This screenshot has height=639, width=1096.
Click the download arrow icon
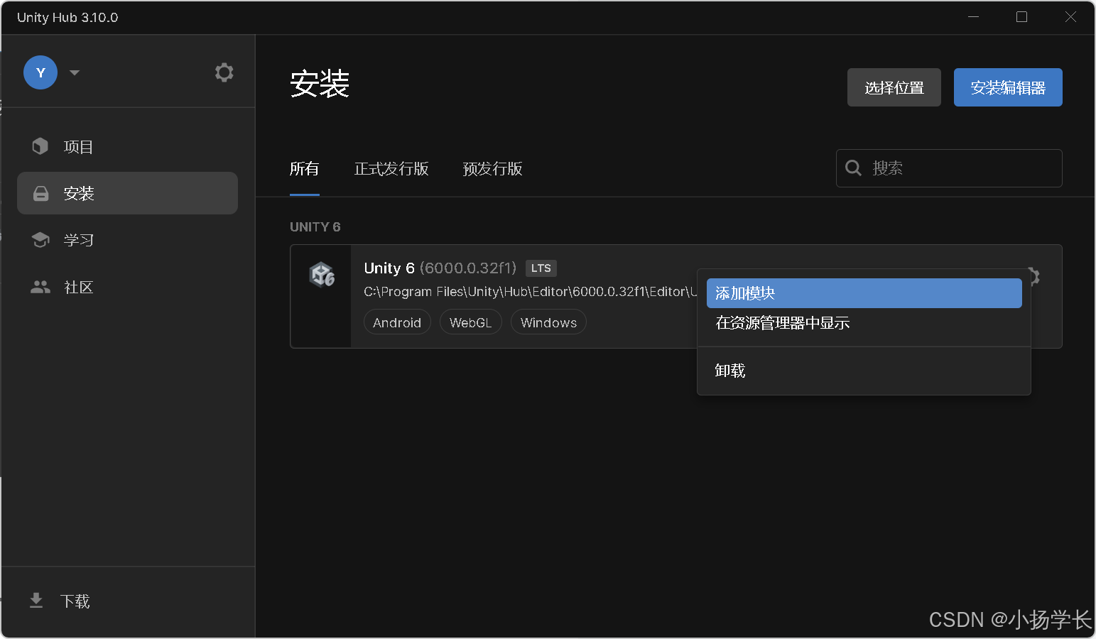[36, 601]
